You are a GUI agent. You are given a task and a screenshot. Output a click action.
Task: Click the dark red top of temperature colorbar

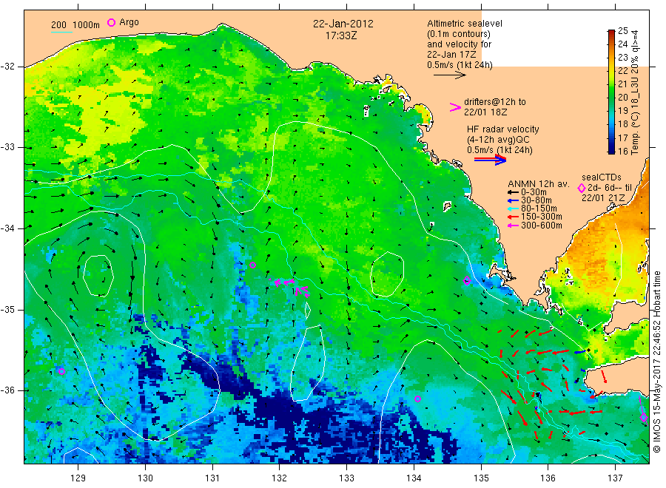(x=611, y=33)
